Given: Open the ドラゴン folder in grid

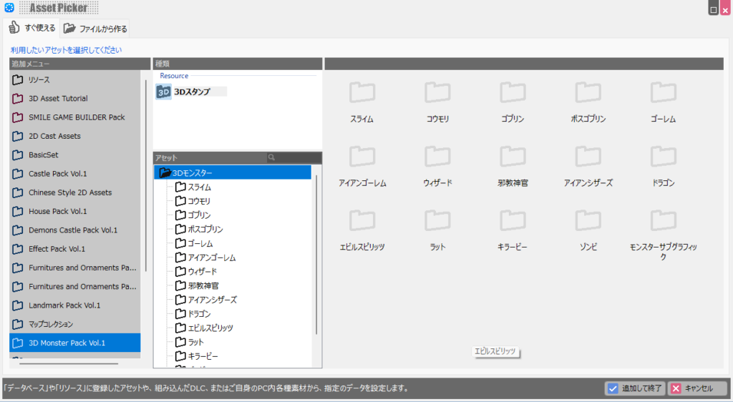Looking at the screenshot, I should 663,157.
